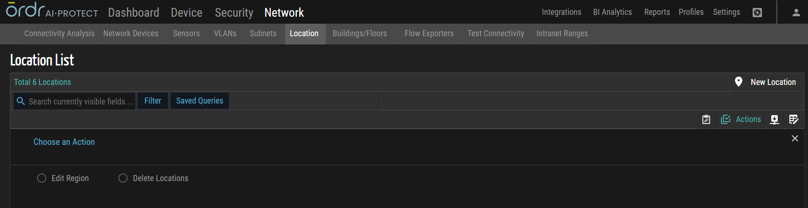Go to the Buildings/Floors tab
This screenshot has height=208, width=808.
(x=360, y=33)
